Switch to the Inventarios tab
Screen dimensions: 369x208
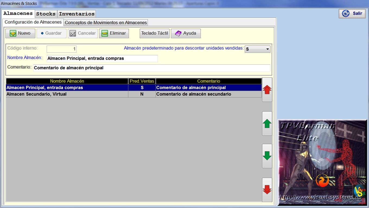(77, 14)
